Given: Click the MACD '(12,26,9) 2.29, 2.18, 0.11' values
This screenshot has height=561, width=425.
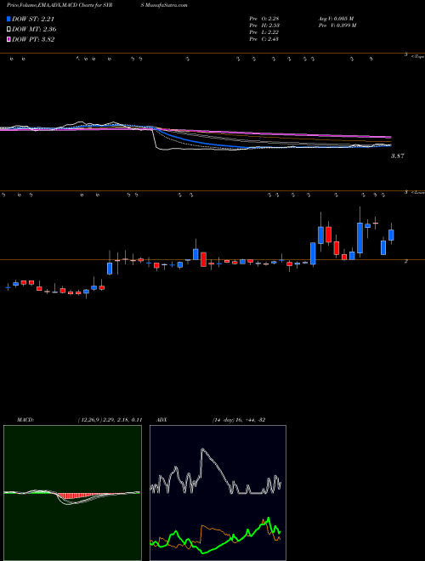Looking at the screenshot, I should point(110,420).
